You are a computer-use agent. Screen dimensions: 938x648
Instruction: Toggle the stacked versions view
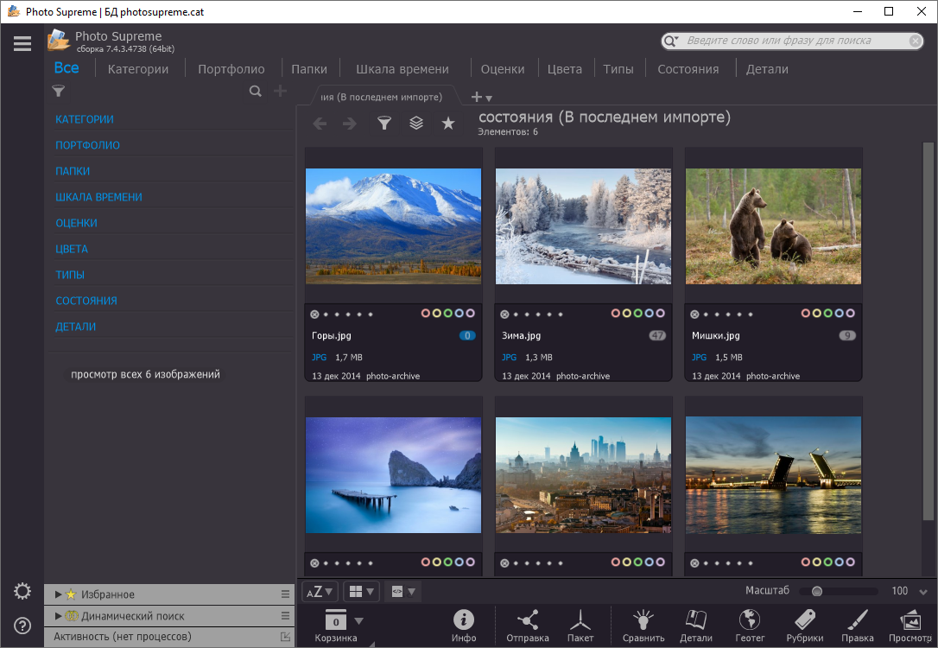pyautogui.click(x=416, y=123)
